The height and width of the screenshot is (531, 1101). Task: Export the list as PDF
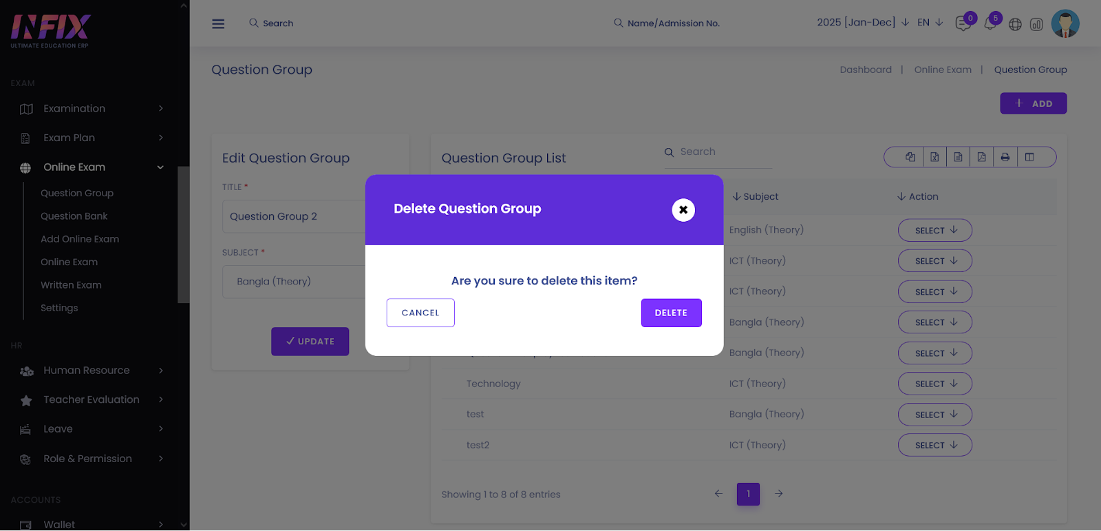point(981,157)
